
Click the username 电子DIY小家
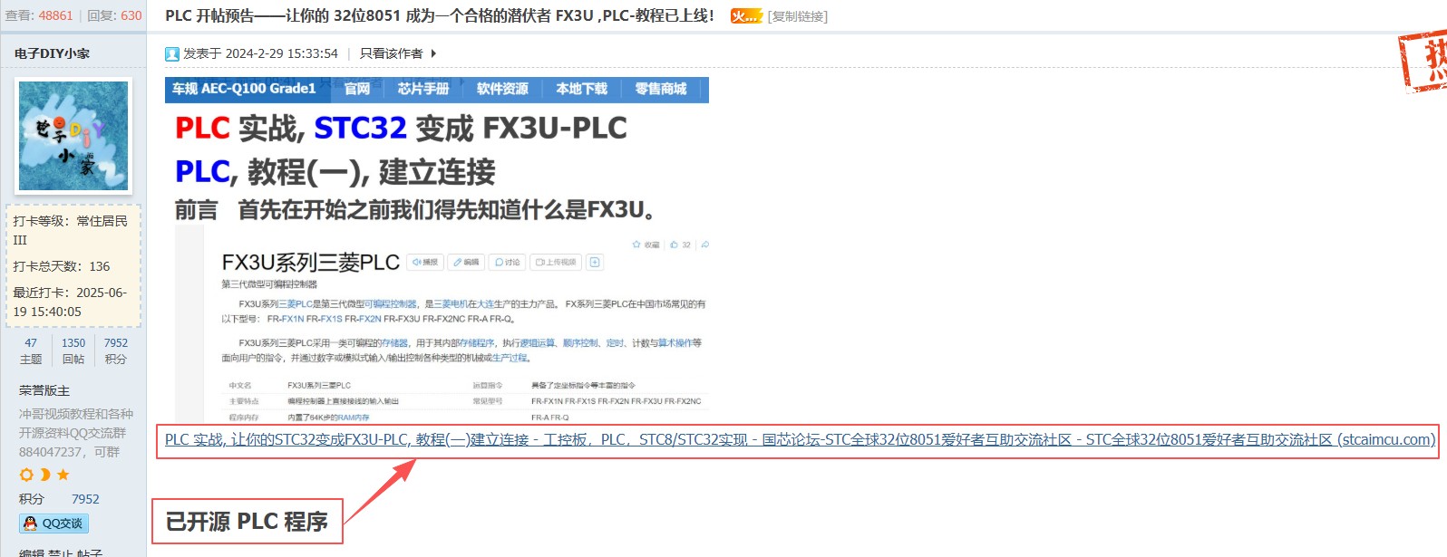coord(52,53)
